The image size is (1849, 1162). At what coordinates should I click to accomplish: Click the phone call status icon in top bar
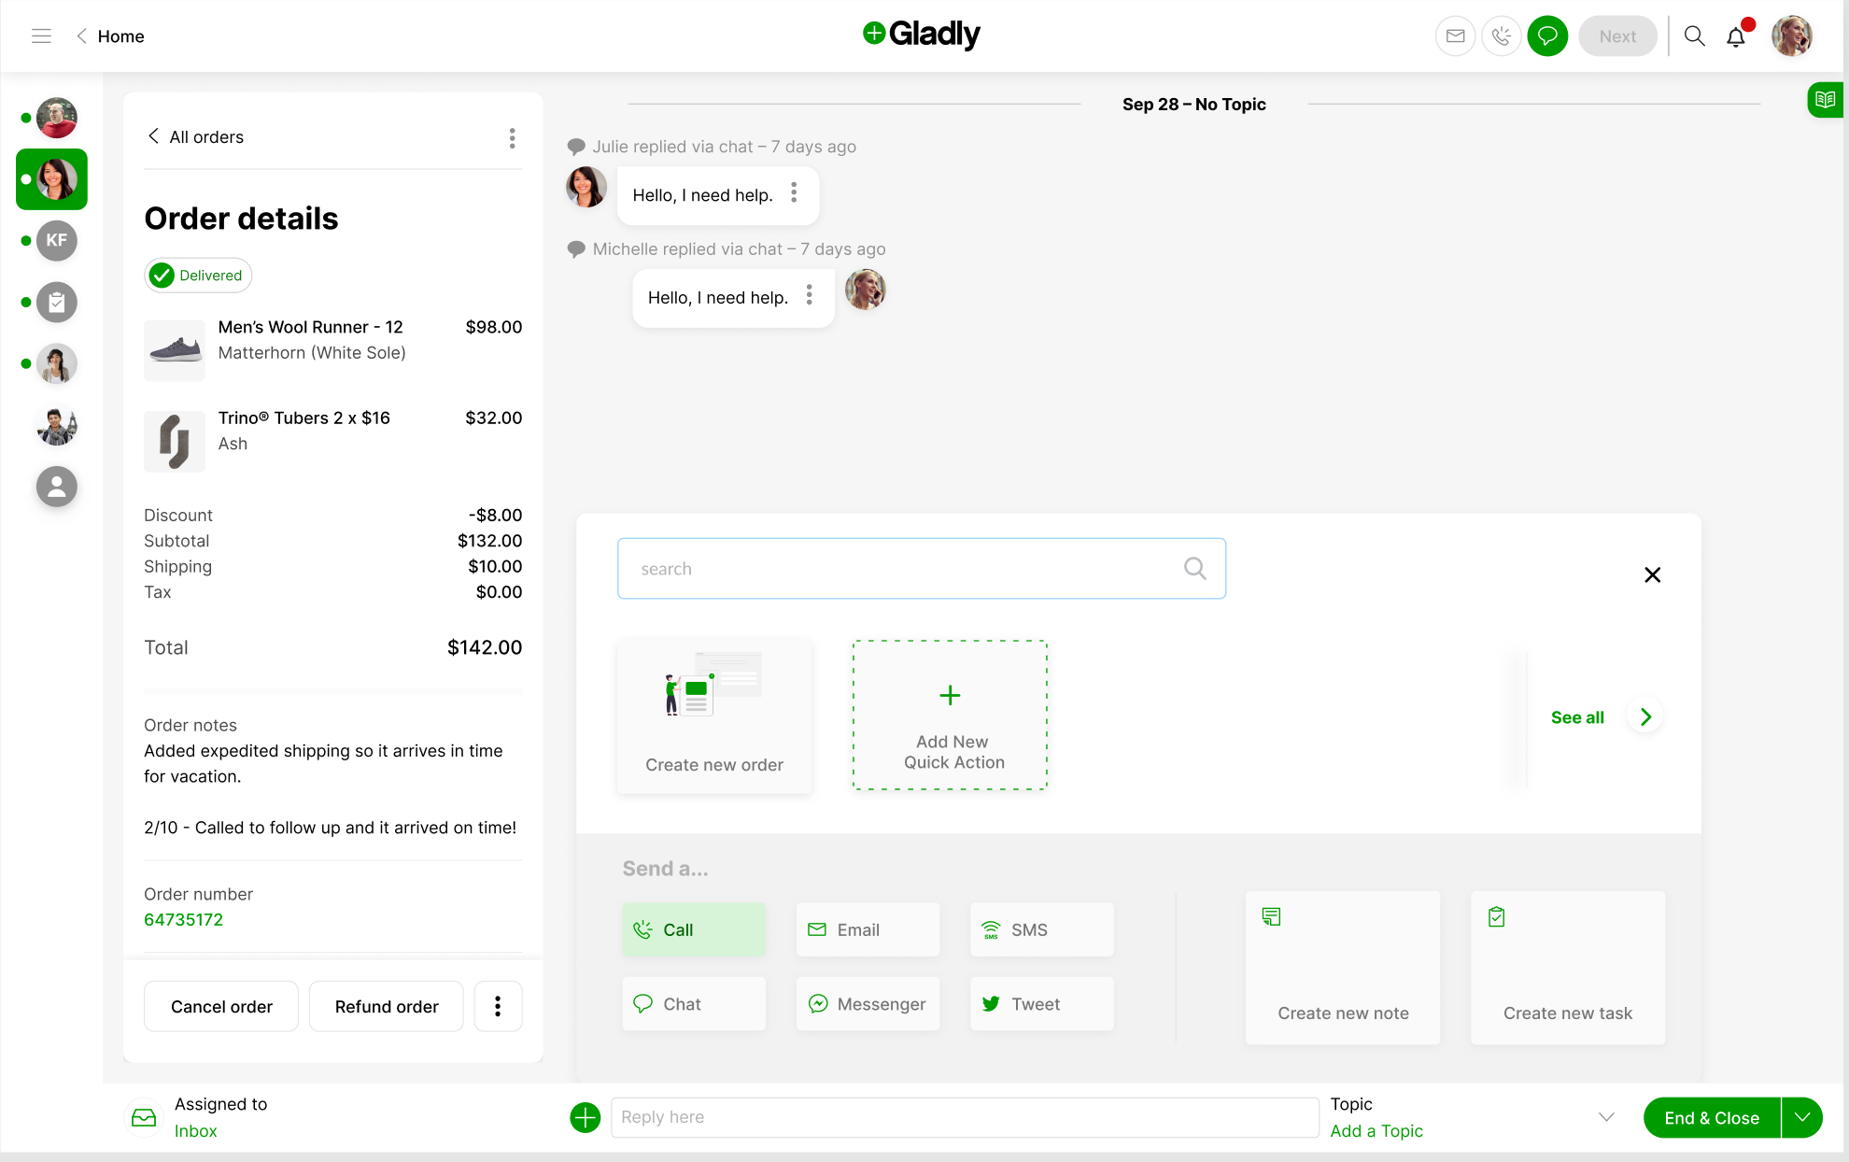1502,36
